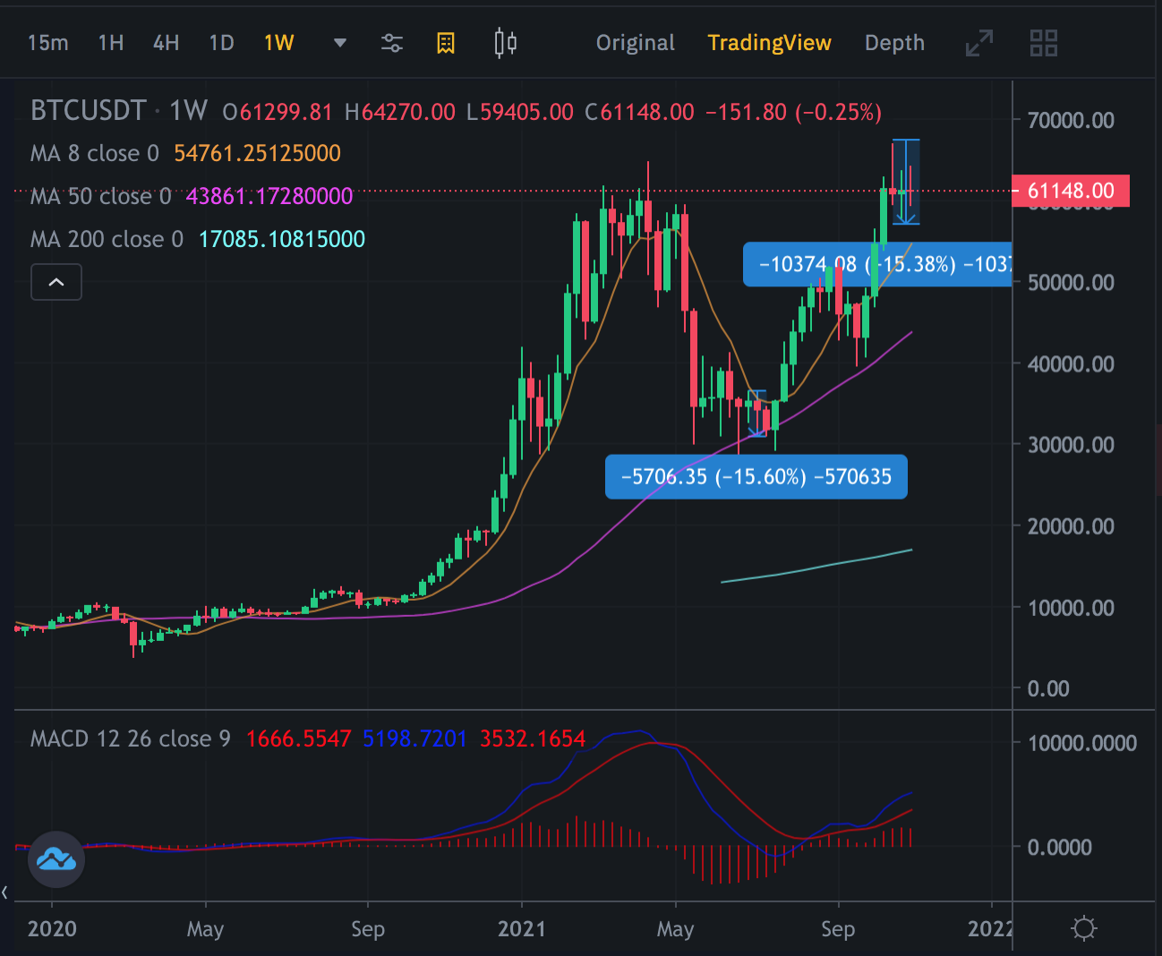Click the H64270.00 high value
The image size is (1162, 956).
click(x=400, y=112)
